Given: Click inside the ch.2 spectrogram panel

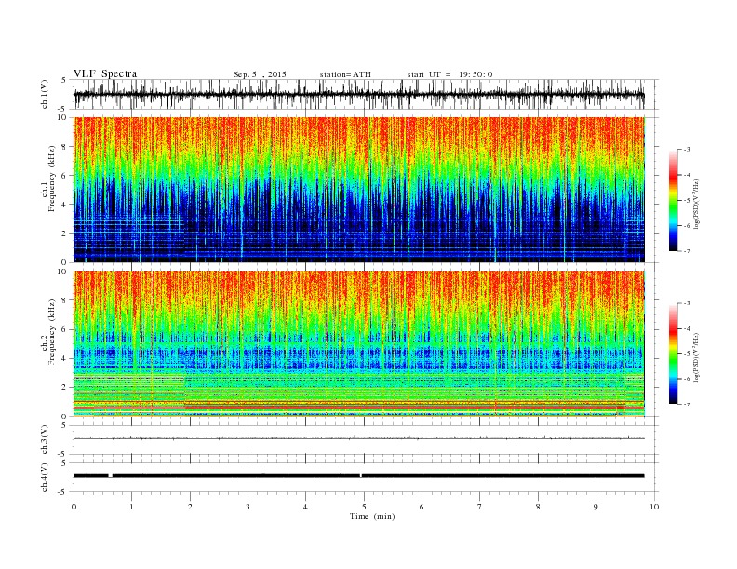Looking at the screenshot, I should 358,343.
